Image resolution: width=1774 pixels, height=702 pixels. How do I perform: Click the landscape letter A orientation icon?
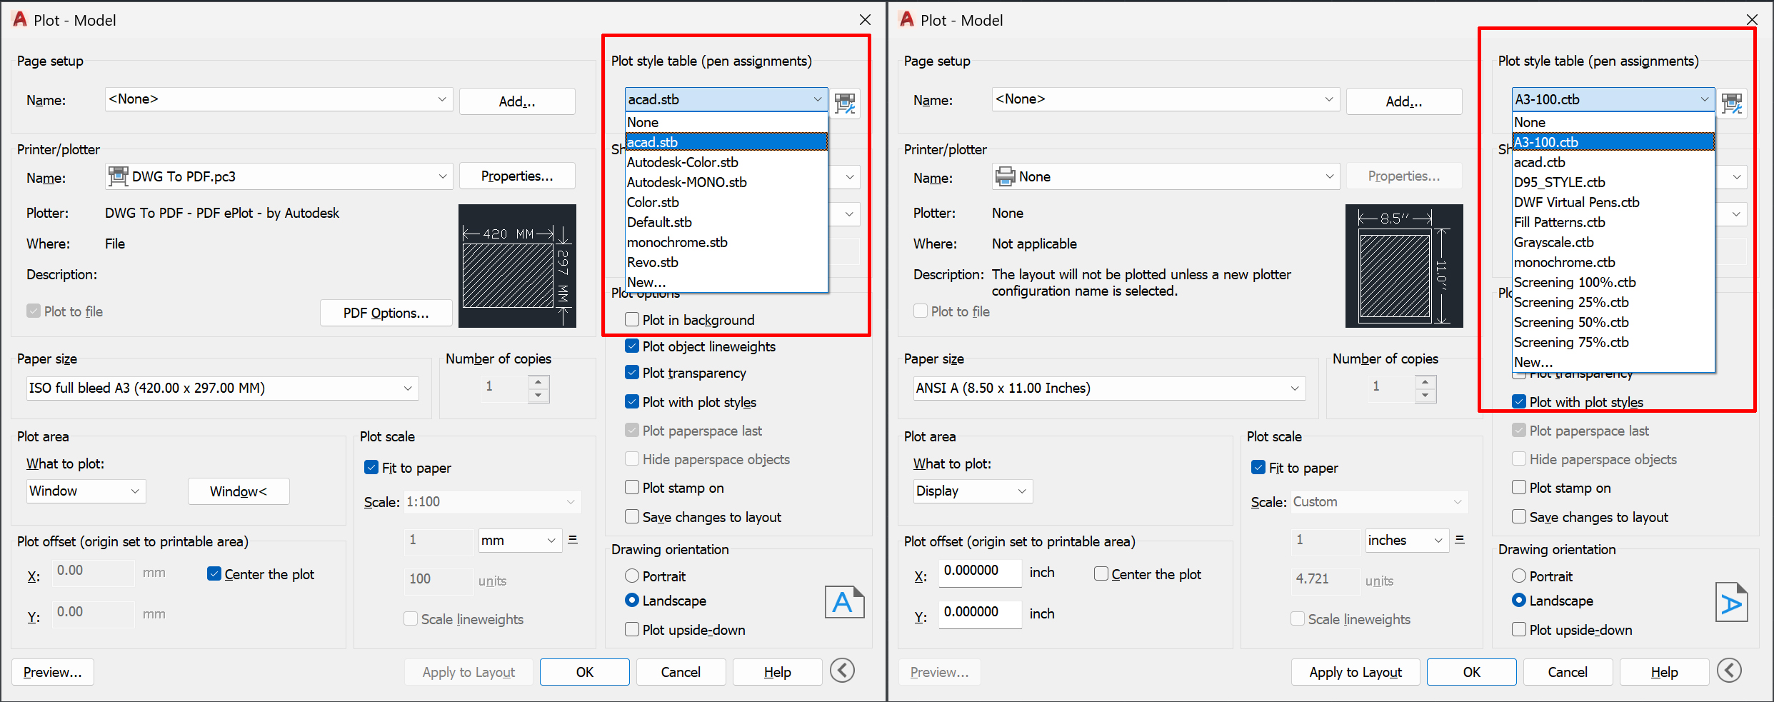(x=844, y=602)
